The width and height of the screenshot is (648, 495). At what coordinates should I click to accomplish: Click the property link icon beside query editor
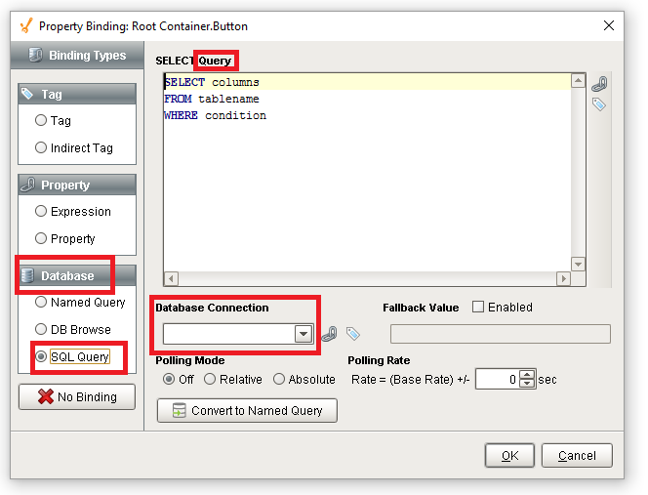[599, 84]
